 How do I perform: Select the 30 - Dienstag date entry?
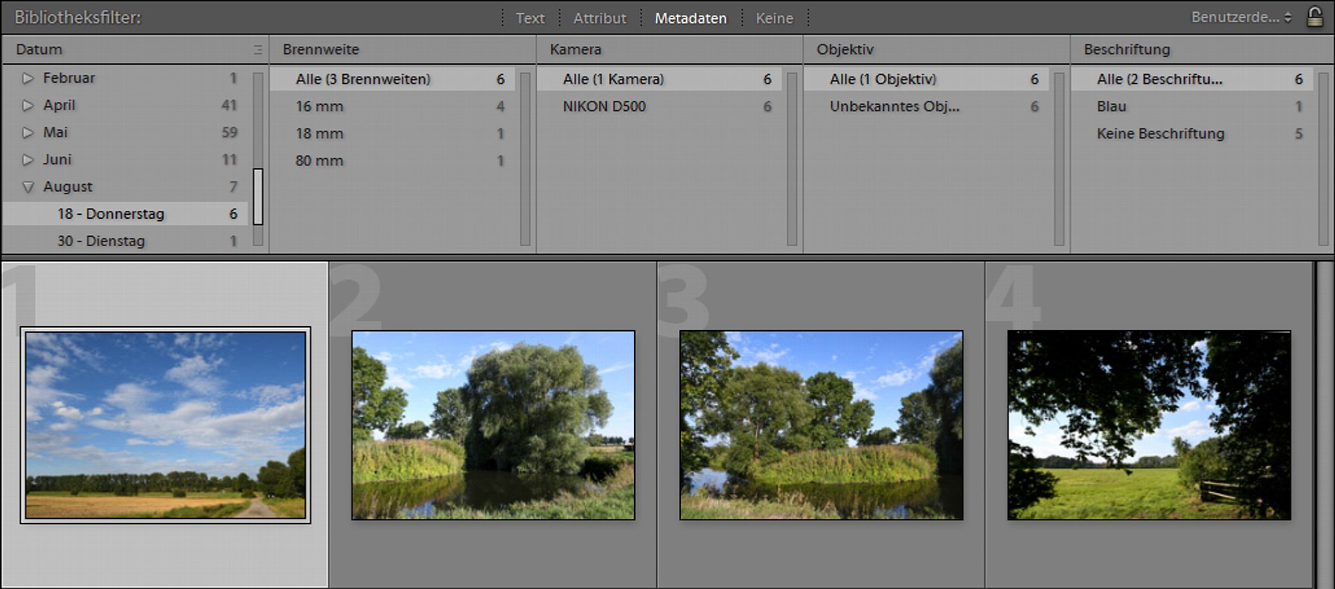click(x=125, y=241)
